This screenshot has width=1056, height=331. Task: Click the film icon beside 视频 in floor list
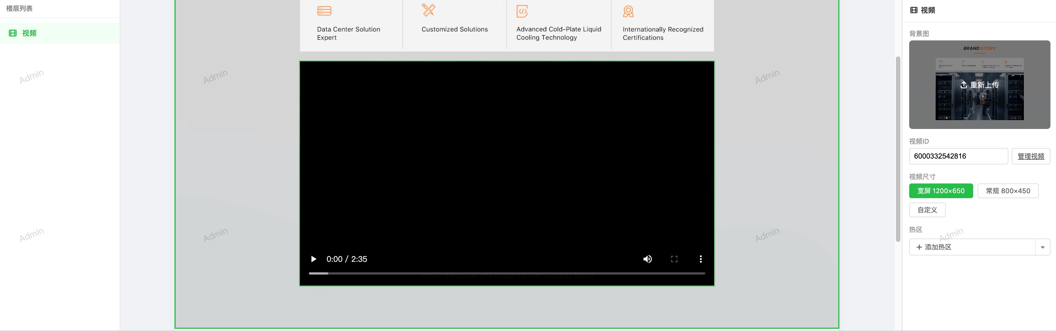13,33
